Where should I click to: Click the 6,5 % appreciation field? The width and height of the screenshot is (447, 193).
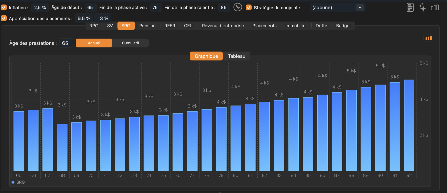tap(84, 18)
